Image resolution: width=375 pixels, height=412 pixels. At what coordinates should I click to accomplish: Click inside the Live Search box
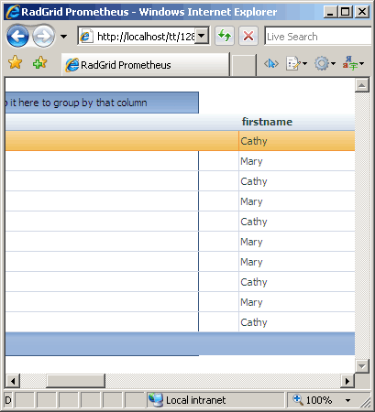[x=318, y=37]
